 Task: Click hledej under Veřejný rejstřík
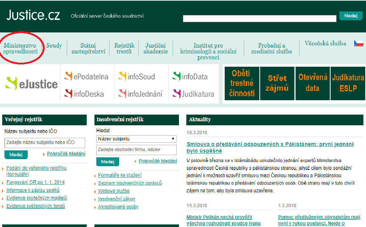[x=16, y=154]
